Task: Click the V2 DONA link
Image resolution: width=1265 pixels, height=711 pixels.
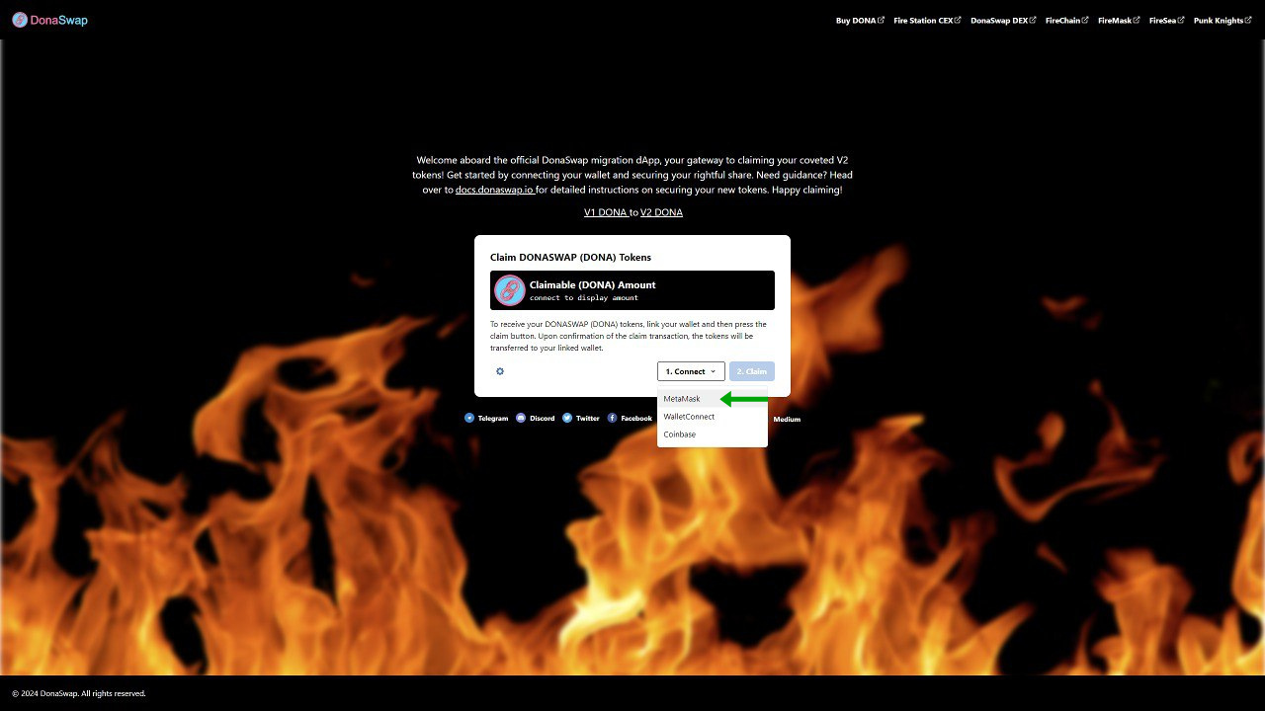Action: pyautogui.click(x=661, y=212)
